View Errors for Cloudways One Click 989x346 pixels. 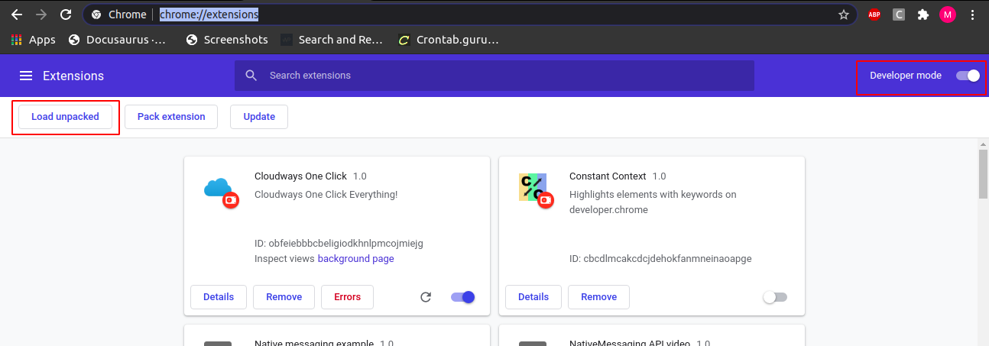348,297
